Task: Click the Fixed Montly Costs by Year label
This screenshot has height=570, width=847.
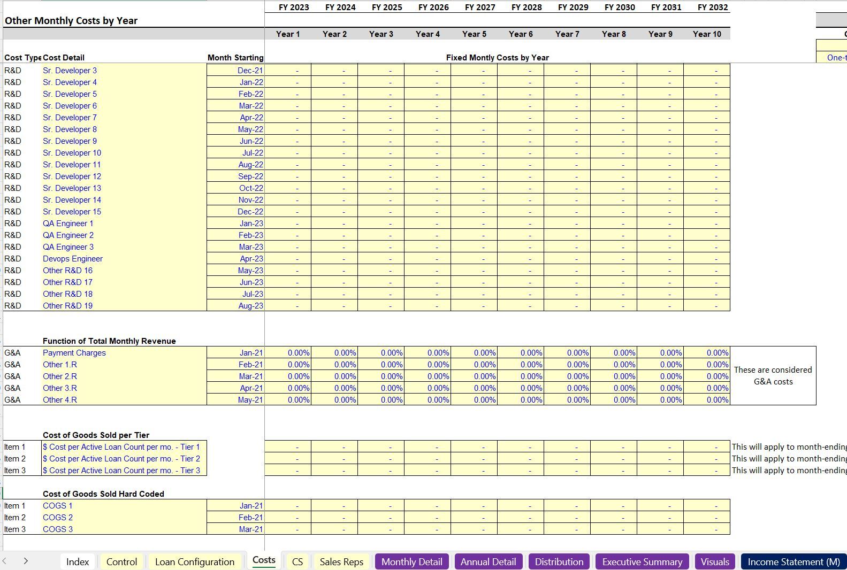Action: (498, 57)
